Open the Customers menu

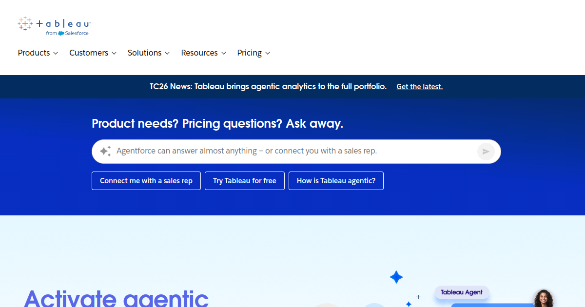(x=93, y=53)
